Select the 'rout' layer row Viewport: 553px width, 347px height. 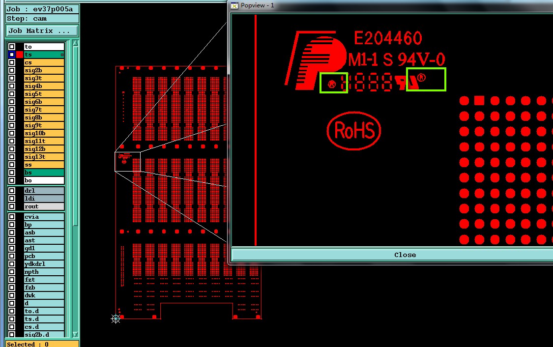click(44, 206)
